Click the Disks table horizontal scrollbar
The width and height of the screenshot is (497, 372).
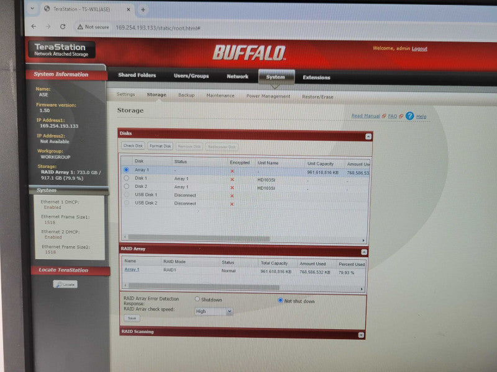pyautogui.click(x=199, y=238)
